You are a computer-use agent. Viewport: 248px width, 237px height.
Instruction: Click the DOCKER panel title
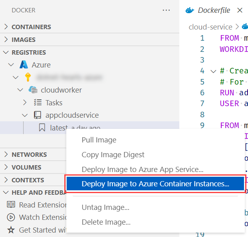click(x=24, y=10)
